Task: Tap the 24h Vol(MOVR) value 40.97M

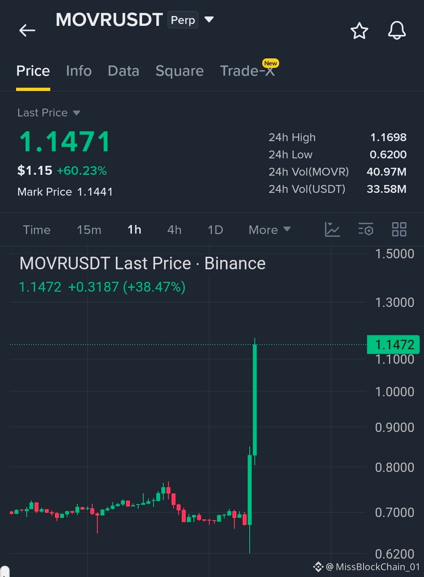Action: click(x=386, y=172)
